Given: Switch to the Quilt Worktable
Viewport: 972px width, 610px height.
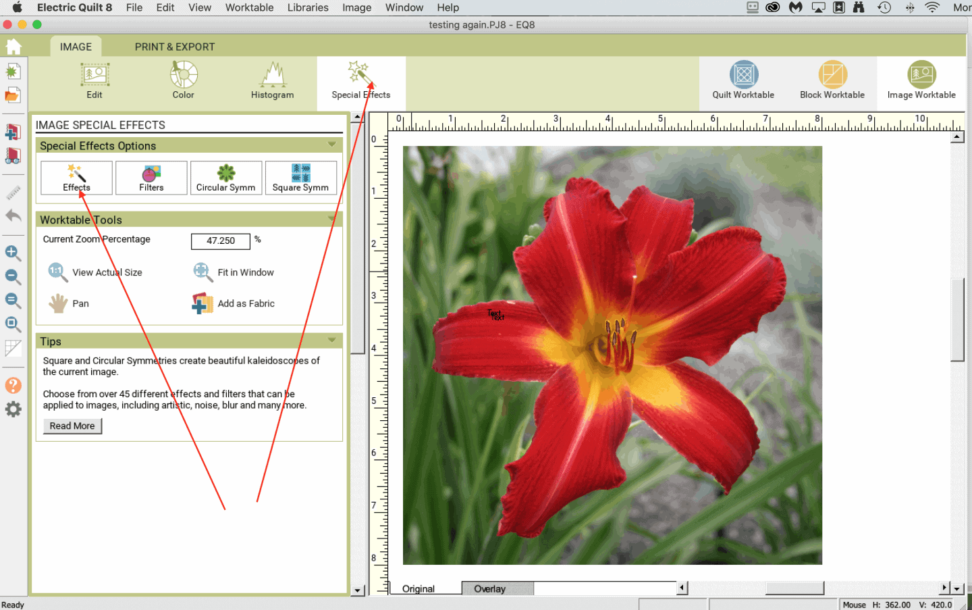Looking at the screenshot, I should click(743, 81).
